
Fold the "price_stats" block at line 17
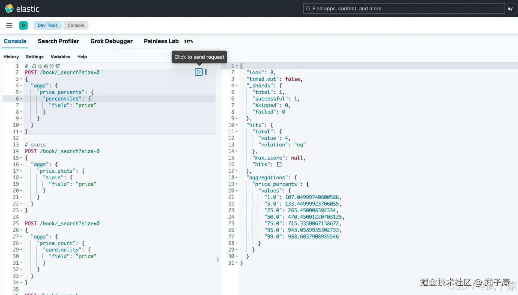[x=21, y=171]
